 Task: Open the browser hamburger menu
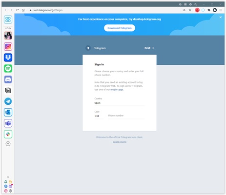coord(221,10)
